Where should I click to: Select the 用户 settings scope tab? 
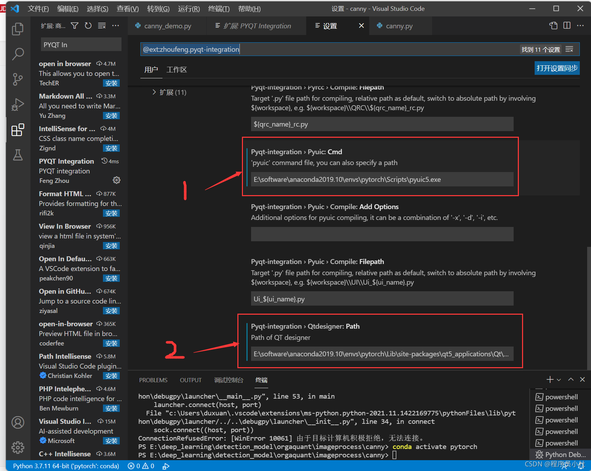[151, 70]
